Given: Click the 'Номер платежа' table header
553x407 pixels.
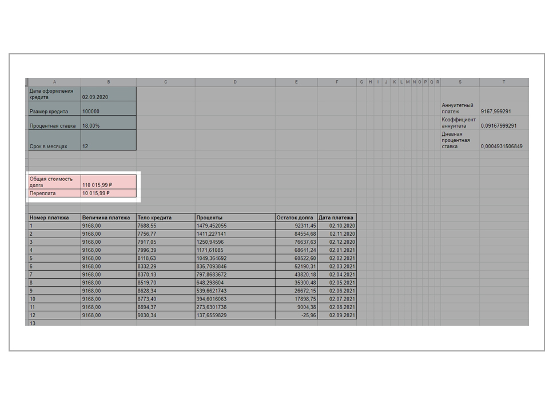Looking at the screenshot, I should (55, 218).
